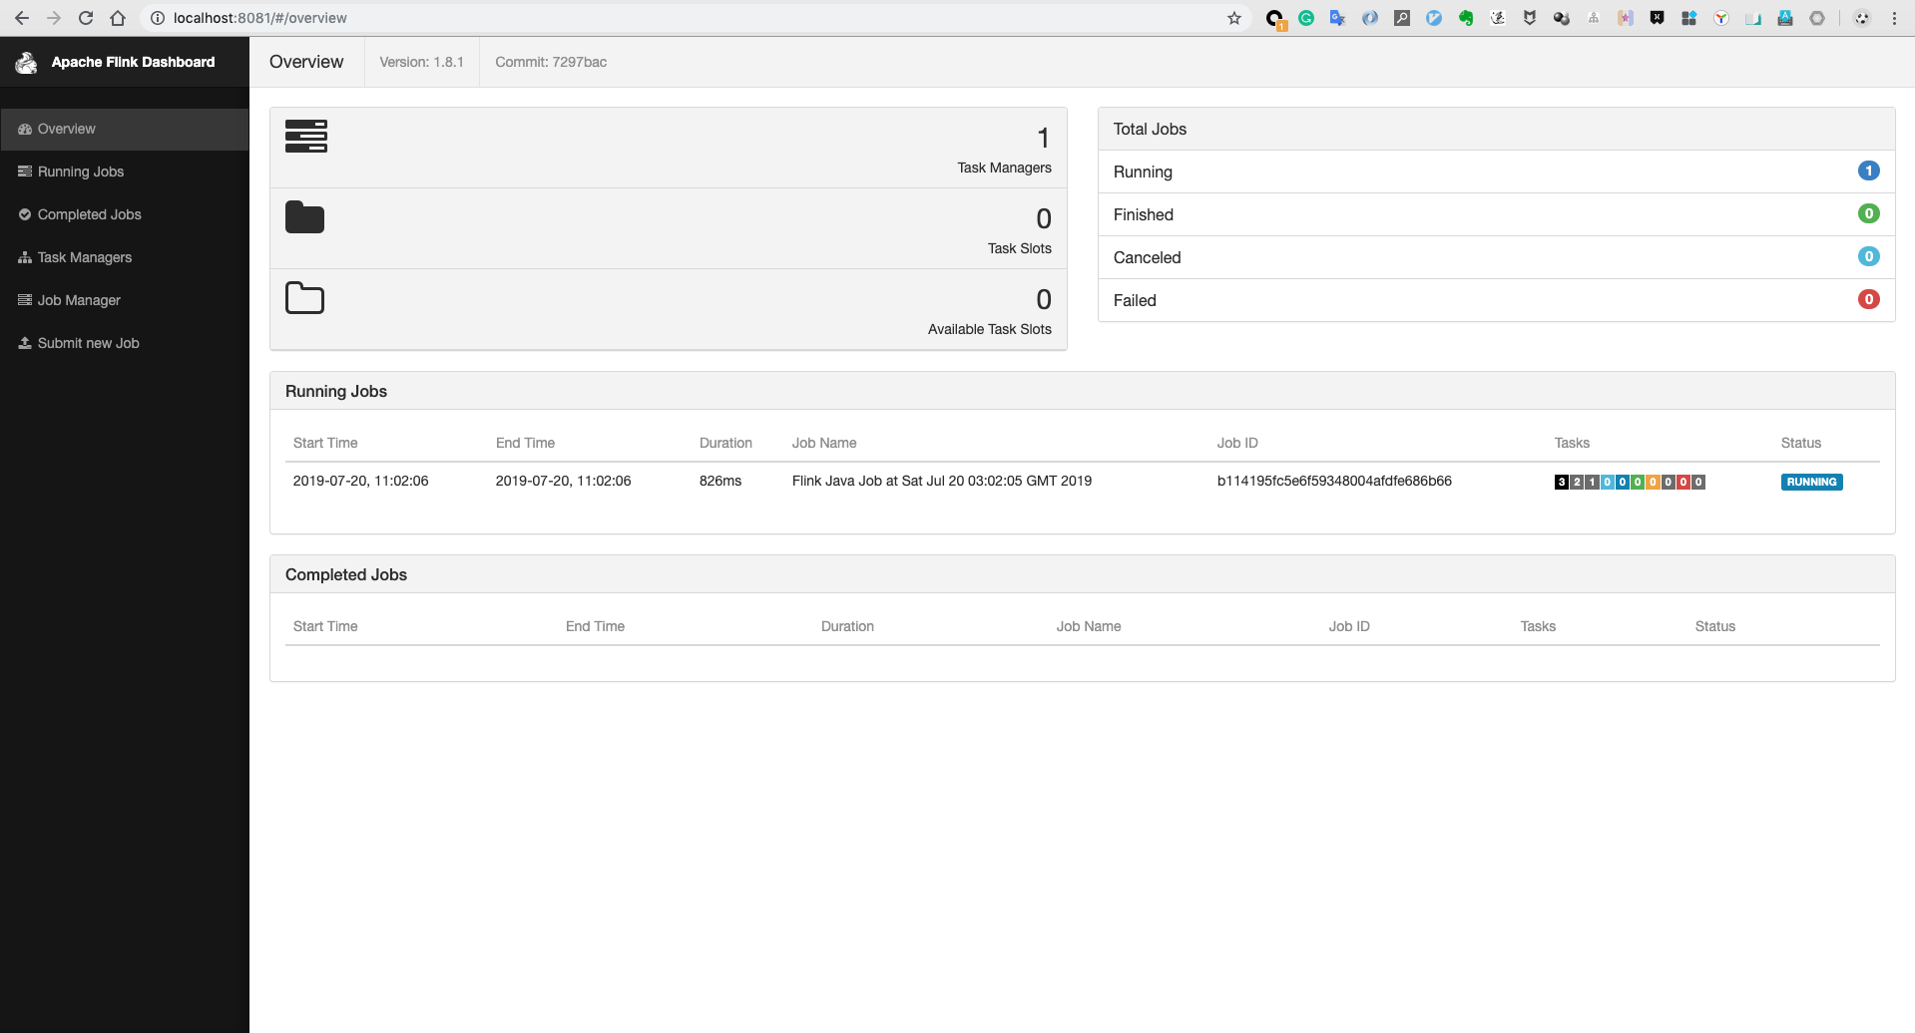Click the browser home icon

pos(118,18)
